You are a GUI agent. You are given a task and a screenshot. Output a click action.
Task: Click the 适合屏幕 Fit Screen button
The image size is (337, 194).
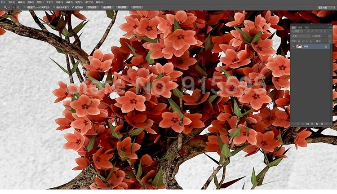pos(107,7)
